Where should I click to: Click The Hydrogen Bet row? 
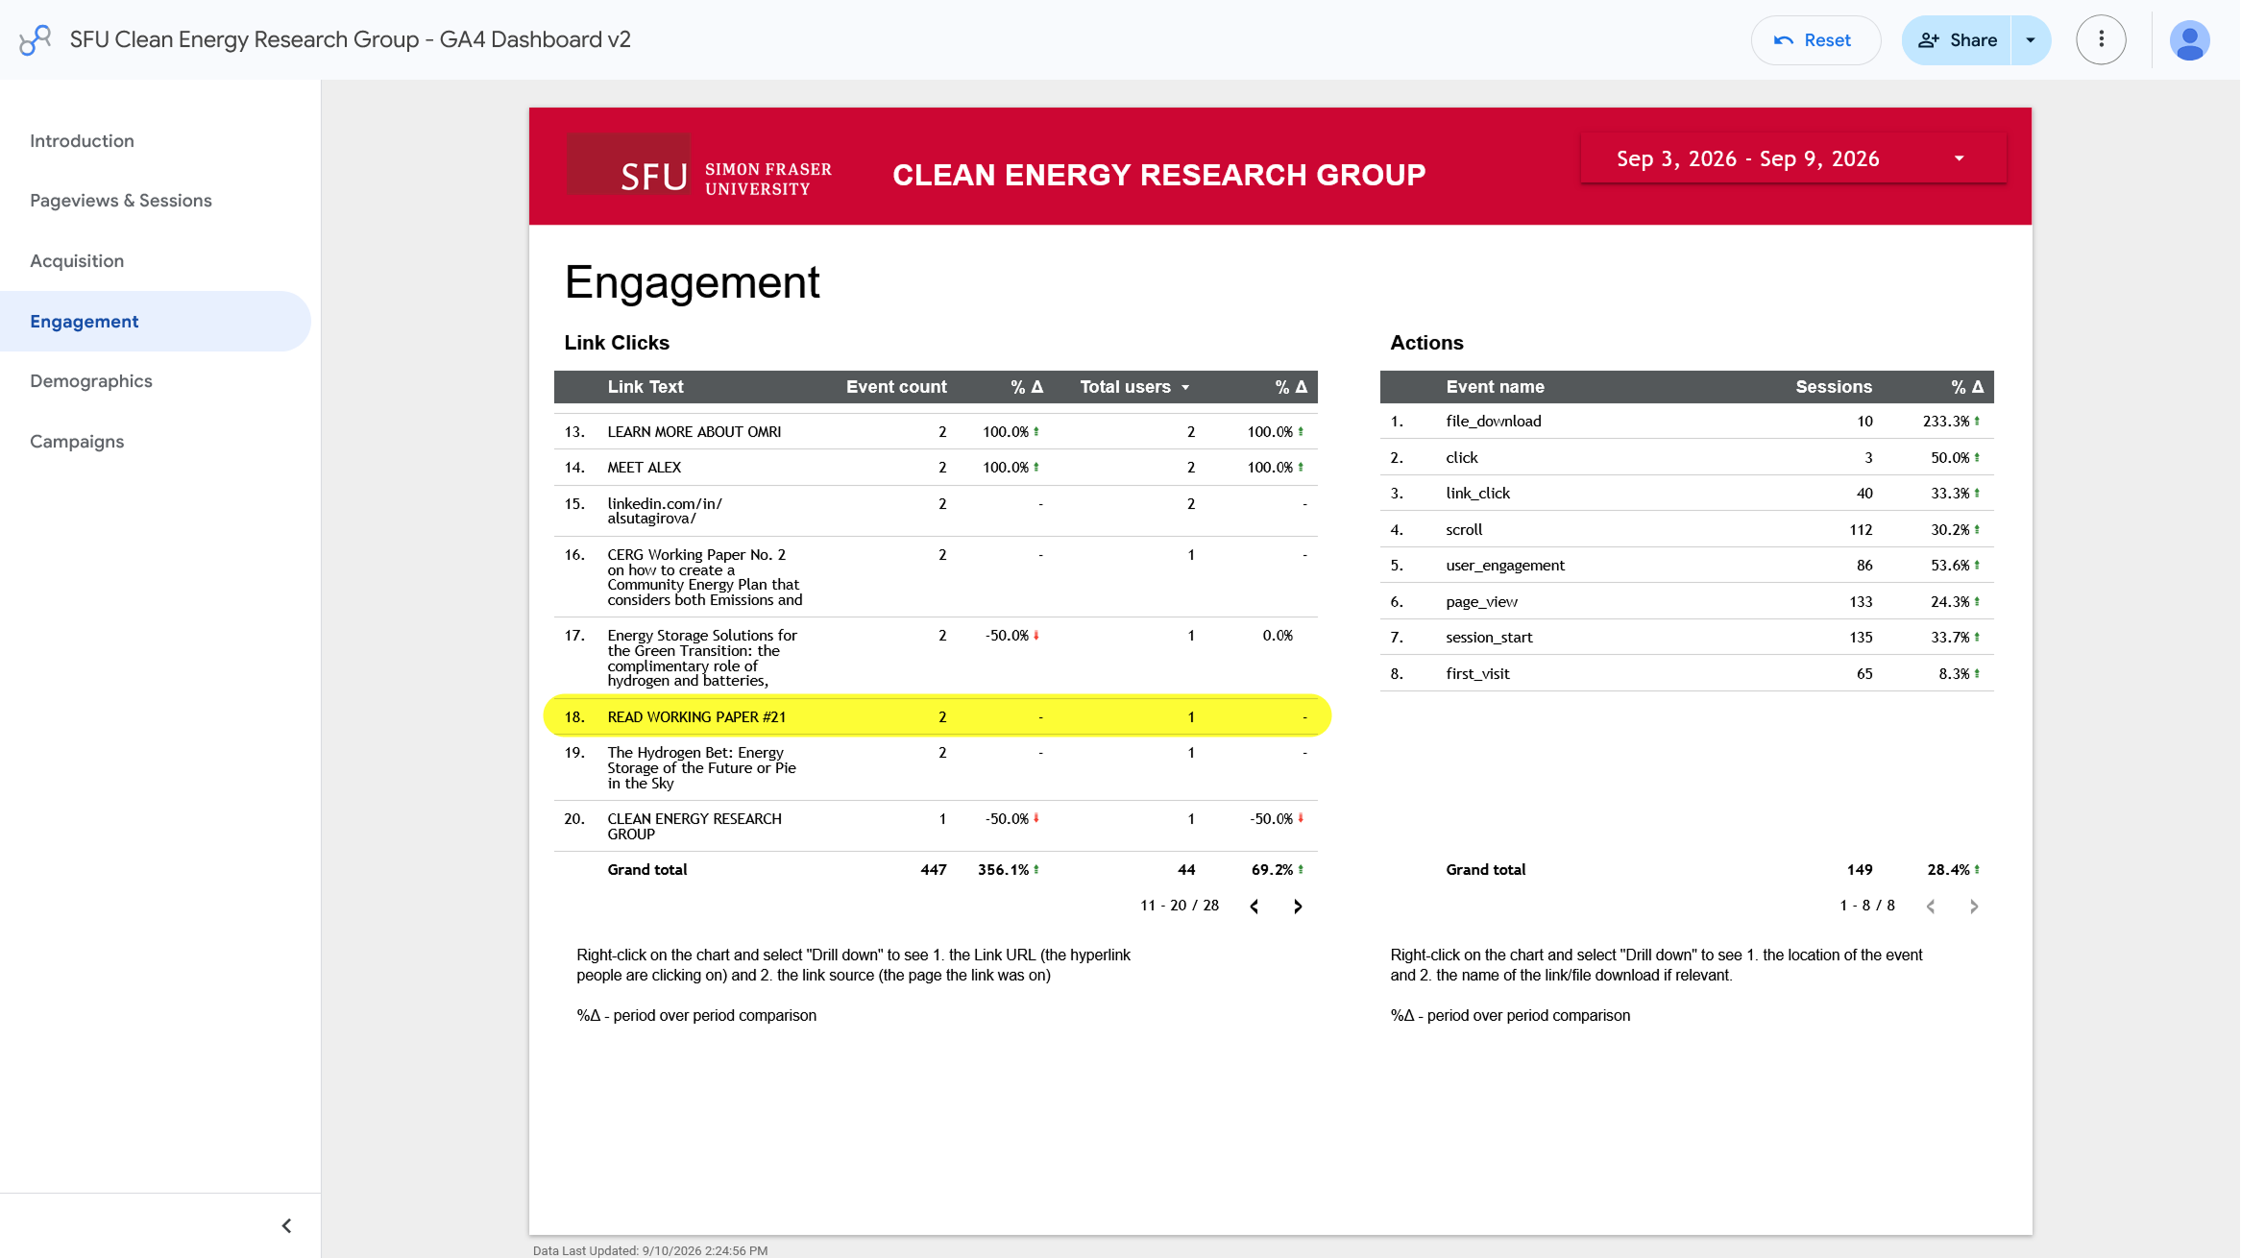tap(936, 768)
